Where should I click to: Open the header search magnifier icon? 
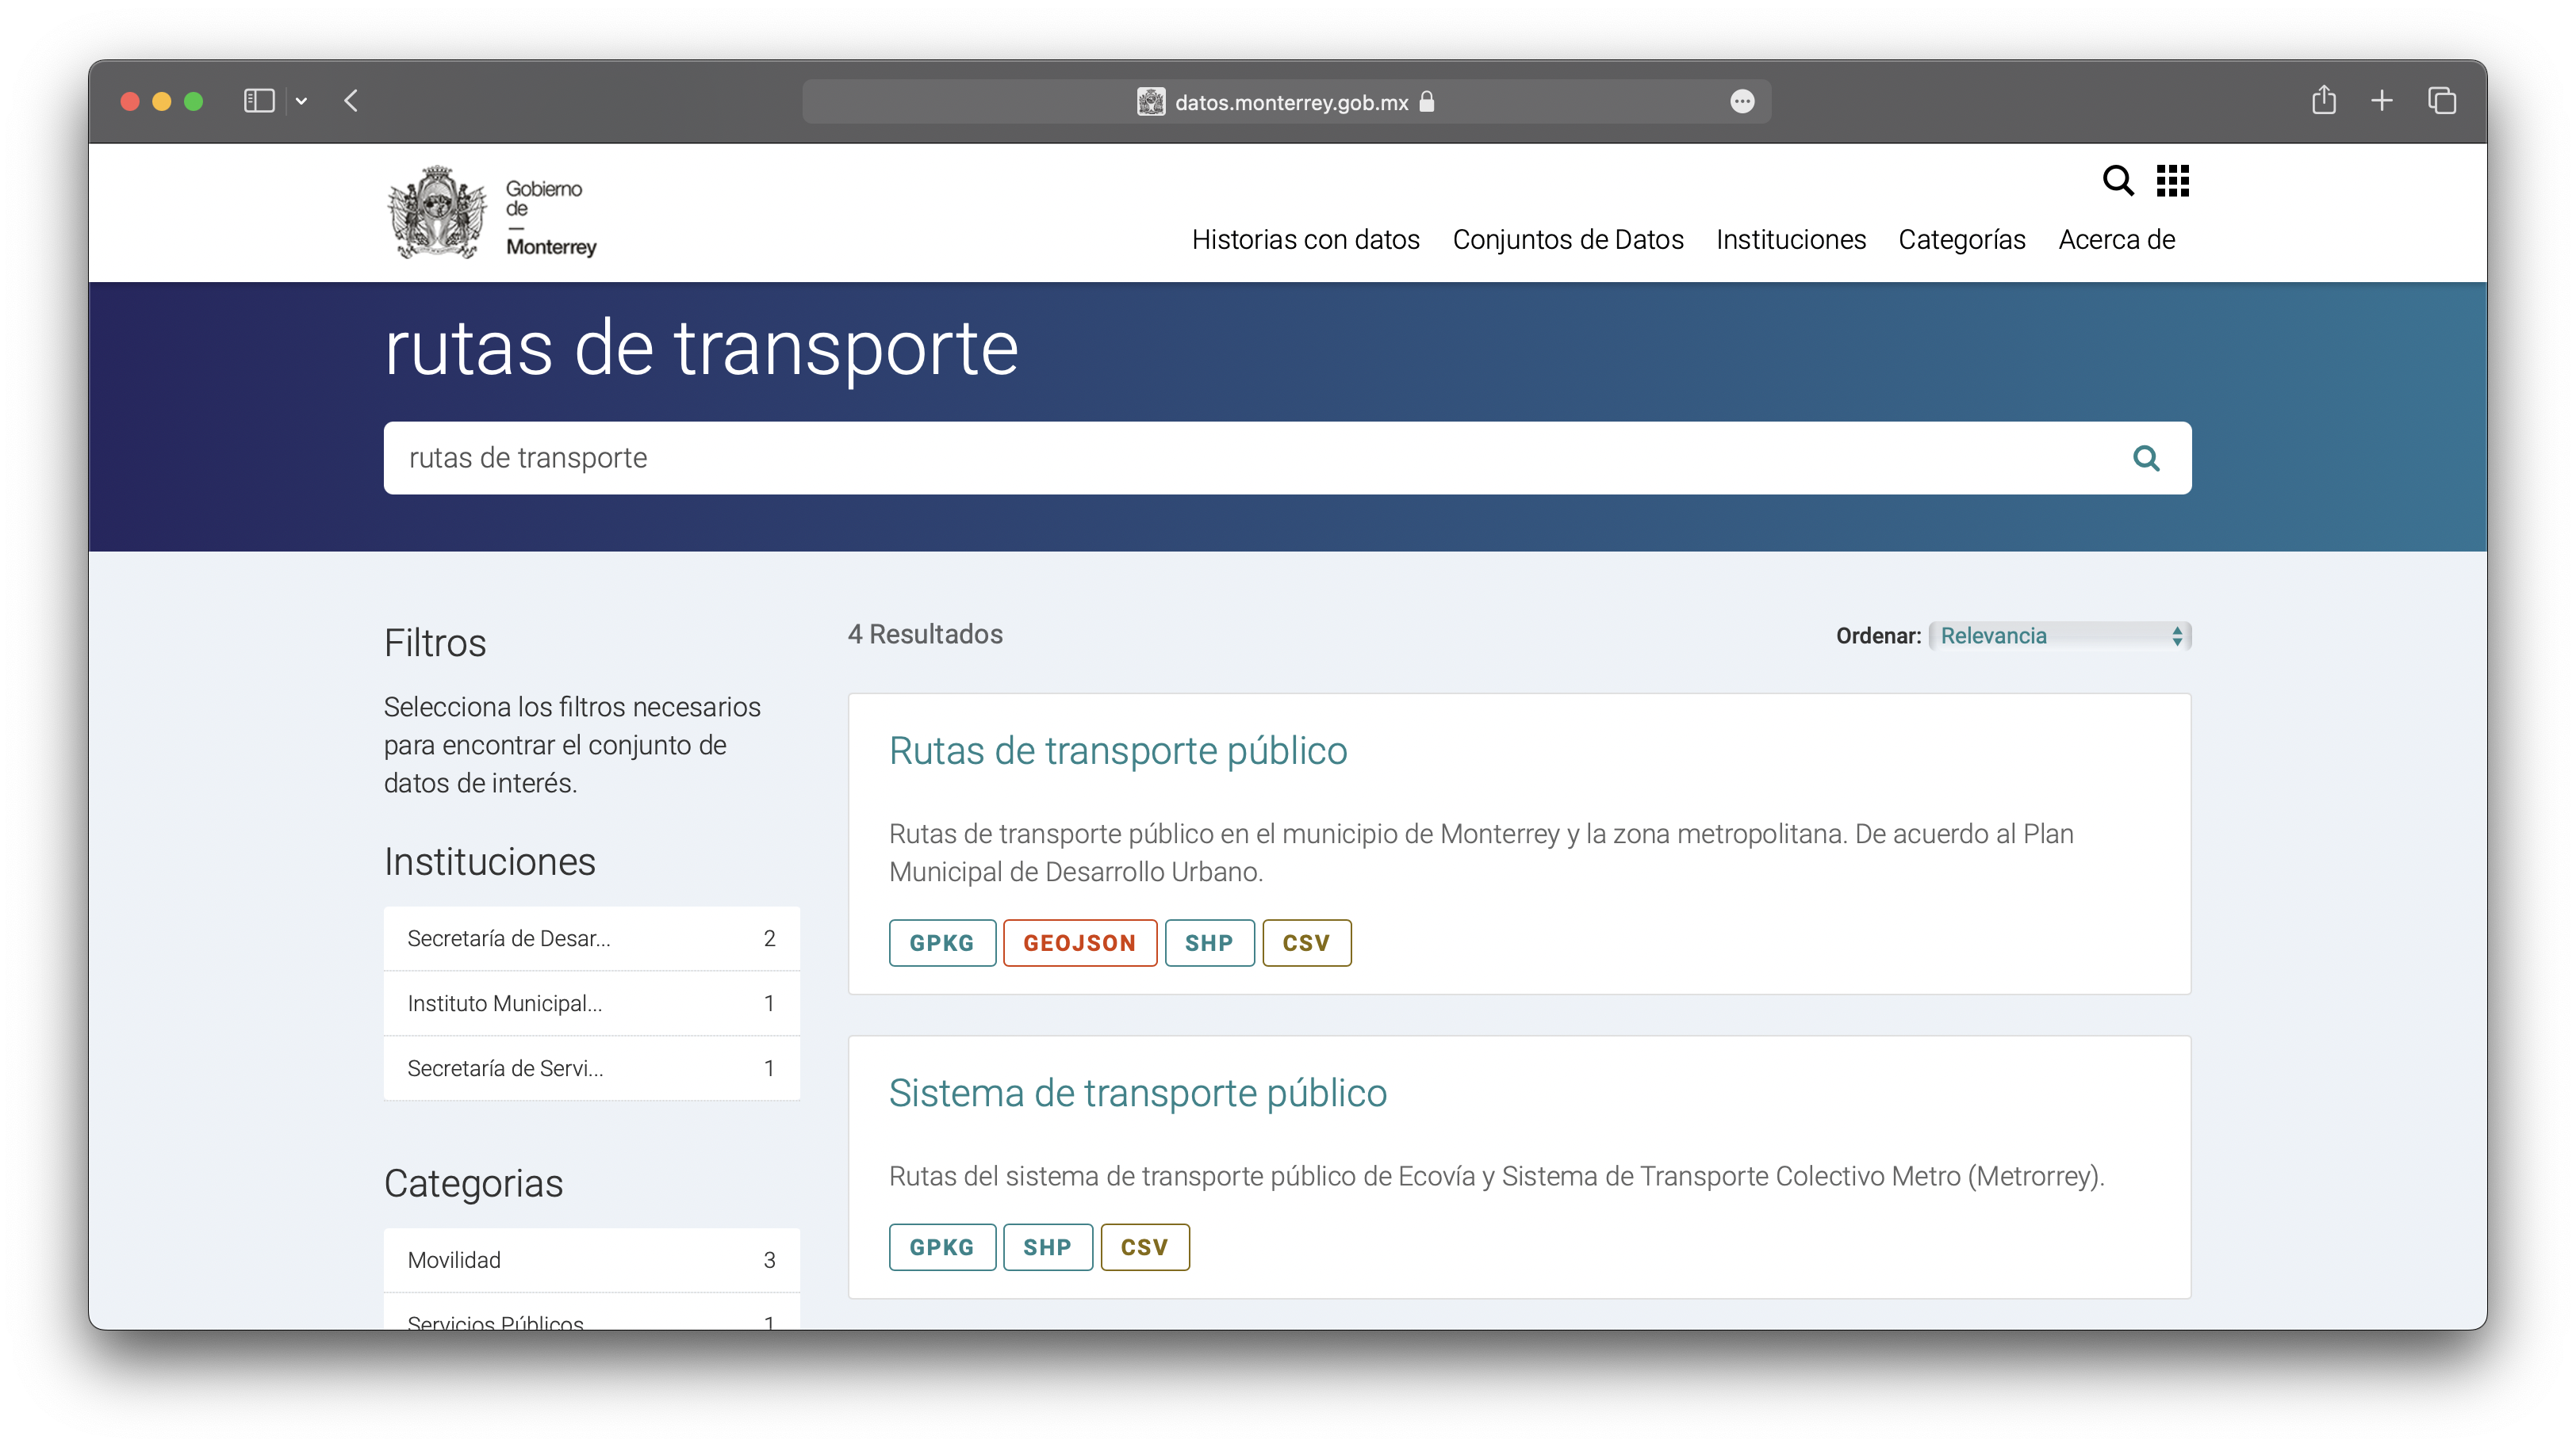pos(2117,181)
